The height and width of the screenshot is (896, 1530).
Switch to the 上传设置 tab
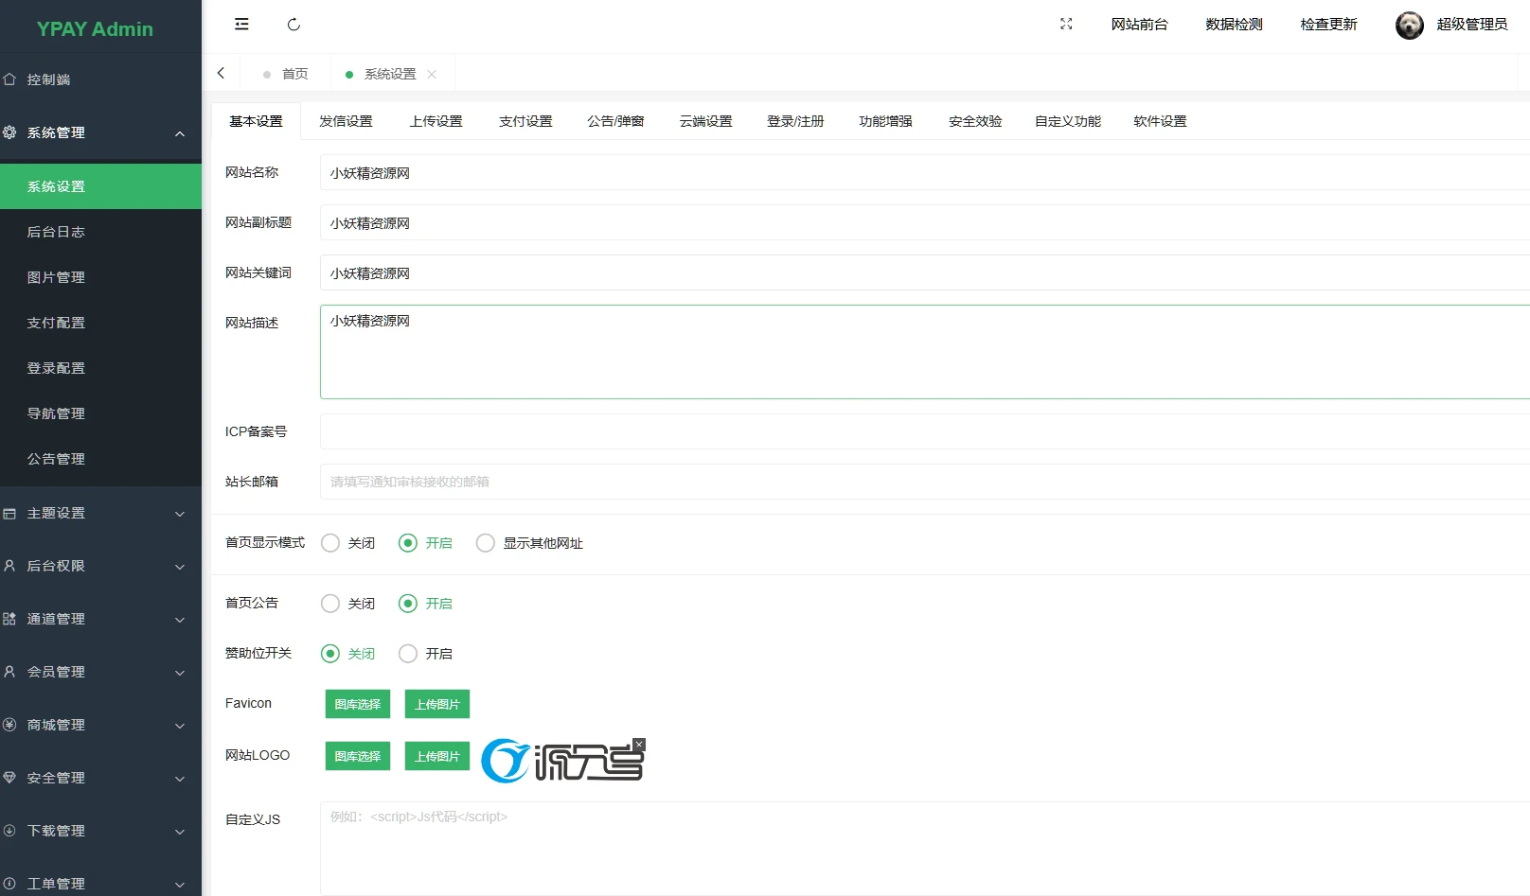pos(436,121)
